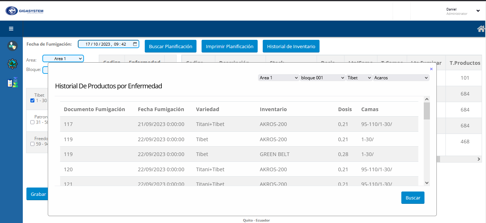Open the Area 1 dropdown in the dialog
Screen dimensions: 486x223
(x=279, y=78)
